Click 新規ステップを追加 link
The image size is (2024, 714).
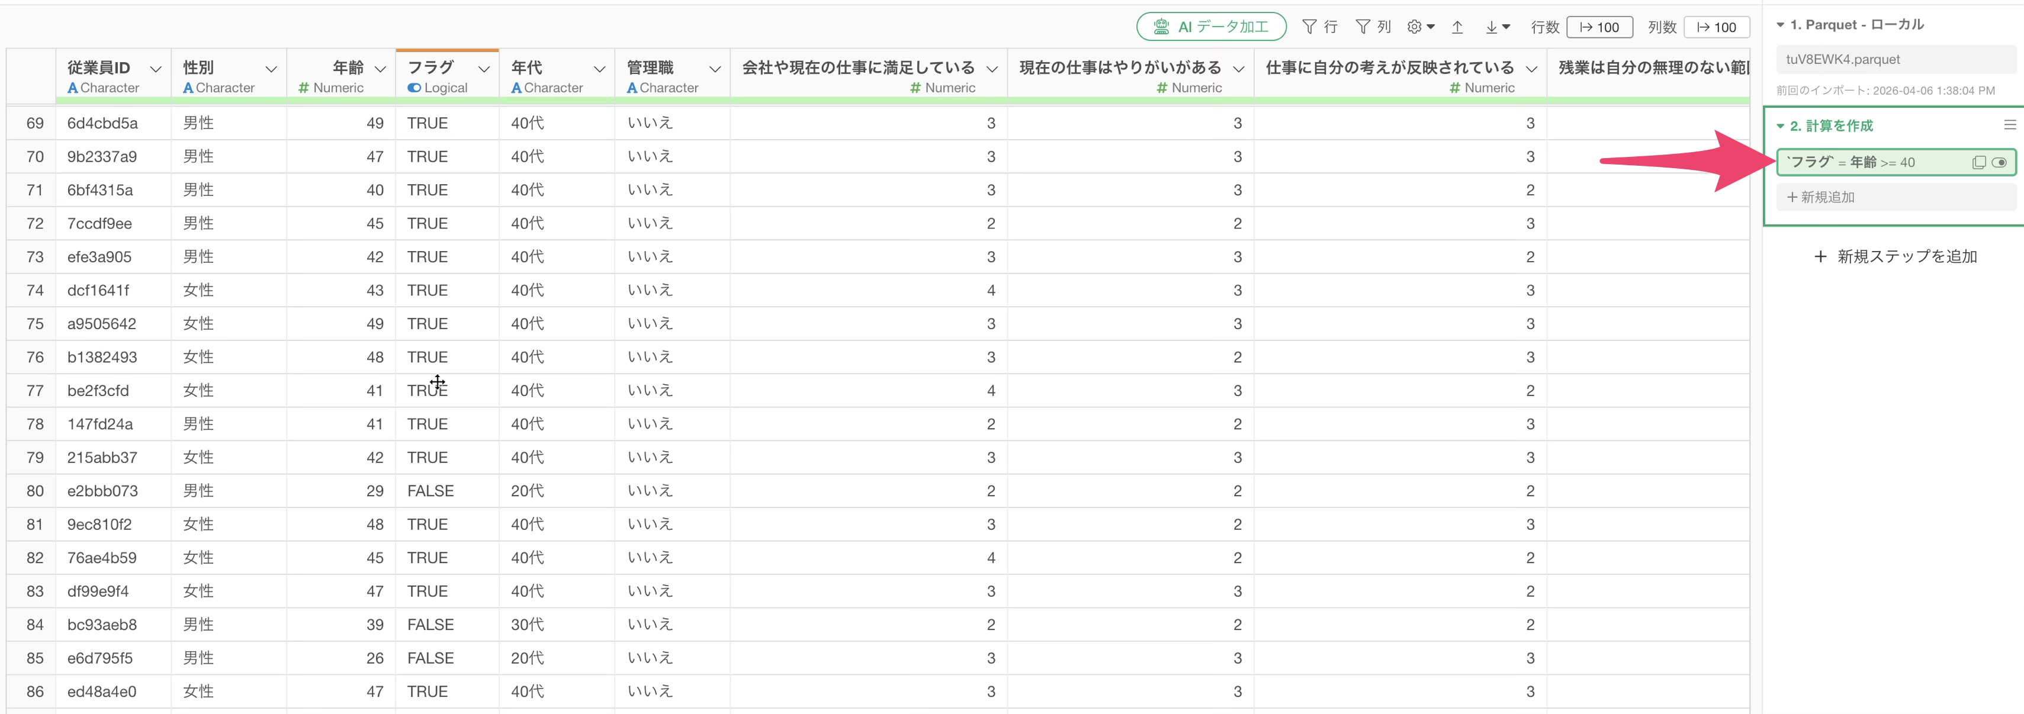(x=1895, y=256)
